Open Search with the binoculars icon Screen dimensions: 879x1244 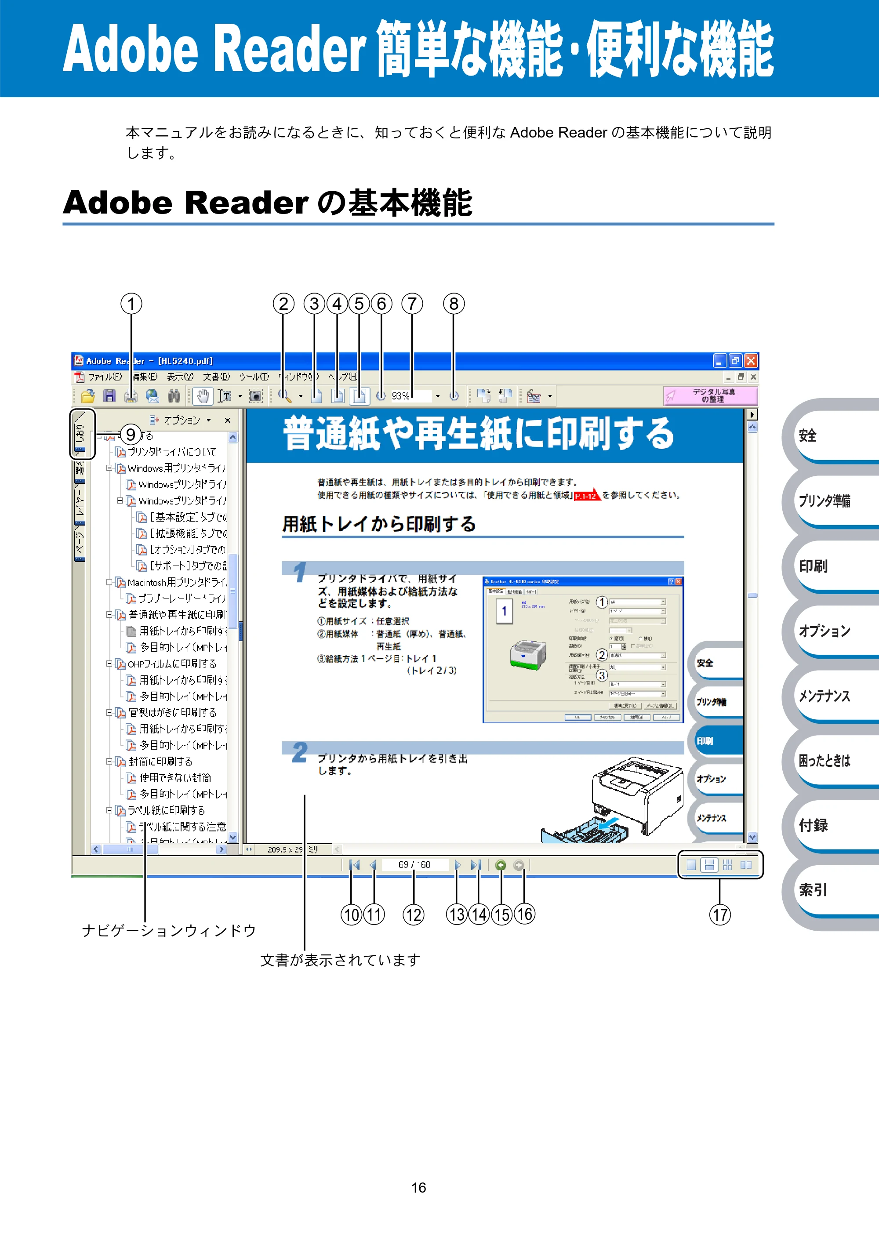(174, 396)
